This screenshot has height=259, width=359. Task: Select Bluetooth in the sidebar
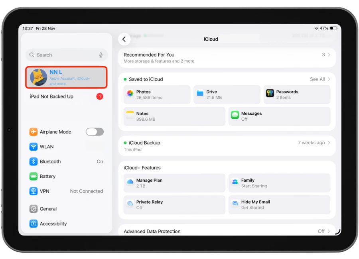click(50, 161)
